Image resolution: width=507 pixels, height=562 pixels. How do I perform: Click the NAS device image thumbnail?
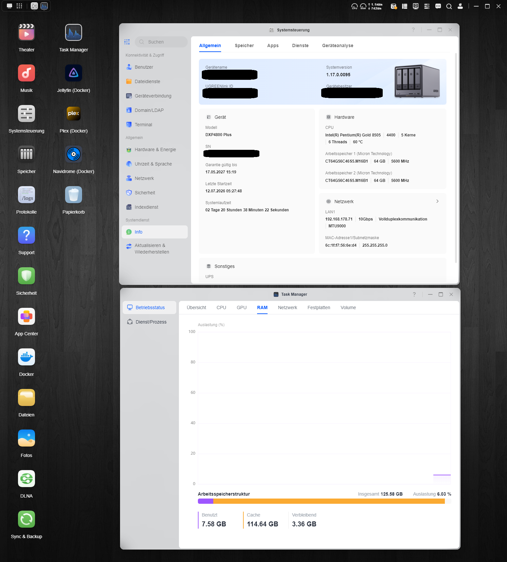(x=417, y=81)
